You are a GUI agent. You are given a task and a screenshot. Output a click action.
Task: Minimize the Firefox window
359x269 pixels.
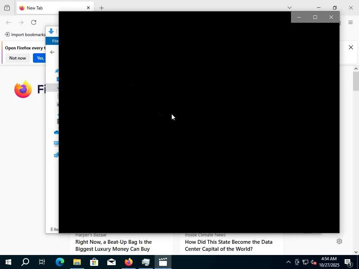click(319, 8)
